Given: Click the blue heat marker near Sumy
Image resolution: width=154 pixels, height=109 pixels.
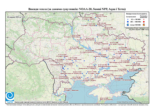Looking at the screenshot, I should coord(104,30).
